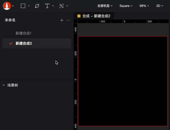
Task: Open the 98% zoom dropdown
Action: pos(144,6)
